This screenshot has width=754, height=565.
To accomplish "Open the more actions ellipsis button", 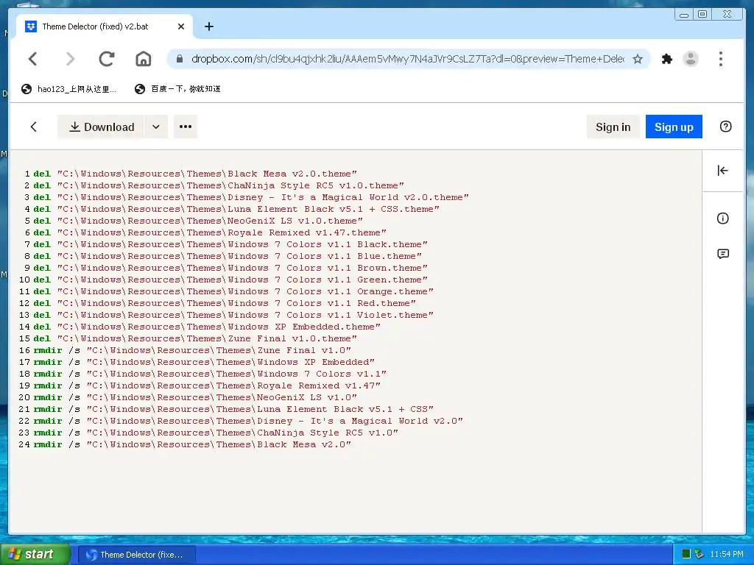I will click(186, 127).
